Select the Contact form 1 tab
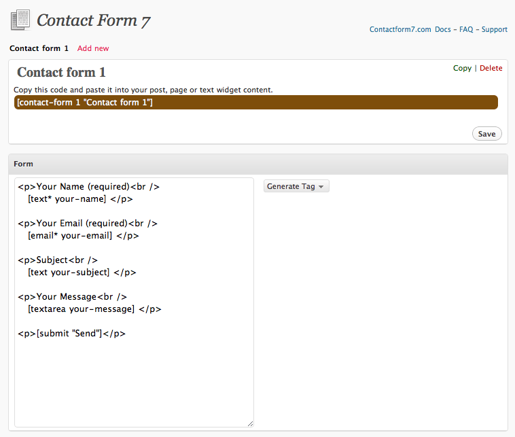 [39, 48]
